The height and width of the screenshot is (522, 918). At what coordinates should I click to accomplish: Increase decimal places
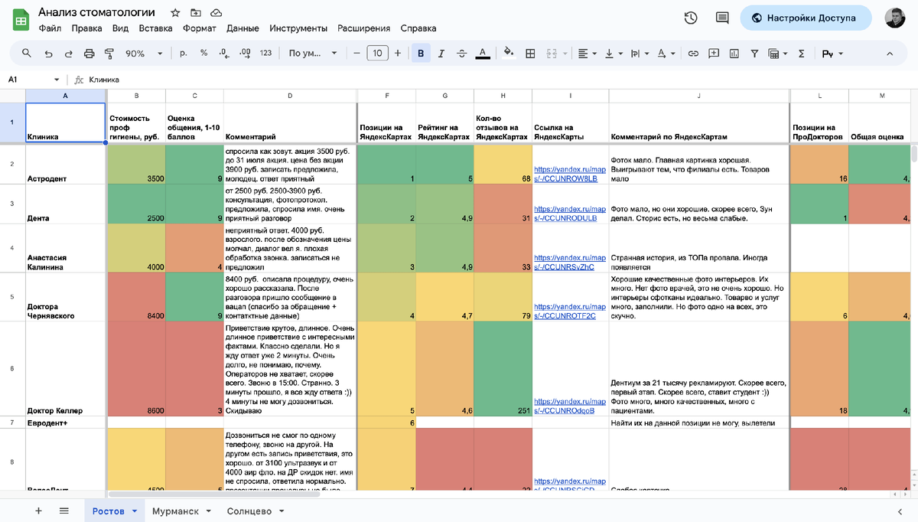coord(245,54)
